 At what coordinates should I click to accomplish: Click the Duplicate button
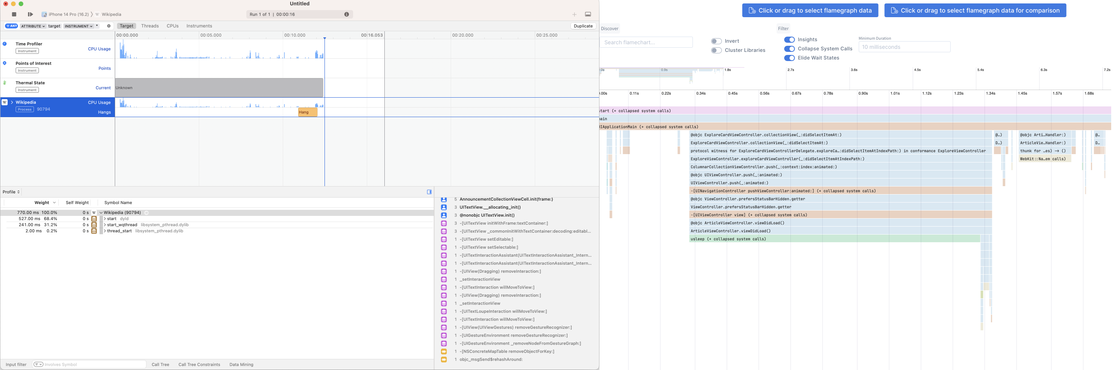583,26
